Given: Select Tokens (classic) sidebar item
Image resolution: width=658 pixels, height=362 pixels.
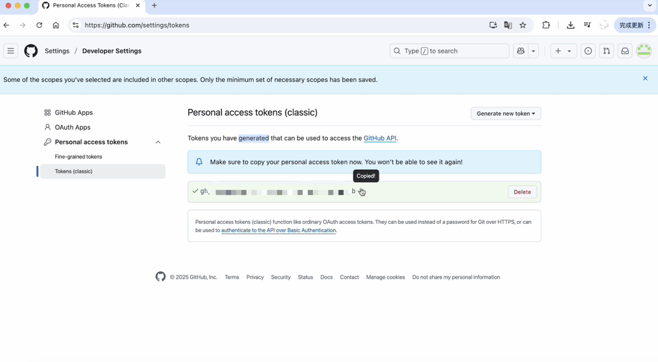Looking at the screenshot, I should coord(103,171).
